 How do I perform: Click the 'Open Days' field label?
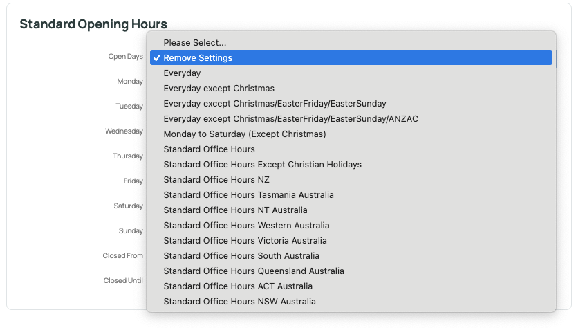[125, 57]
